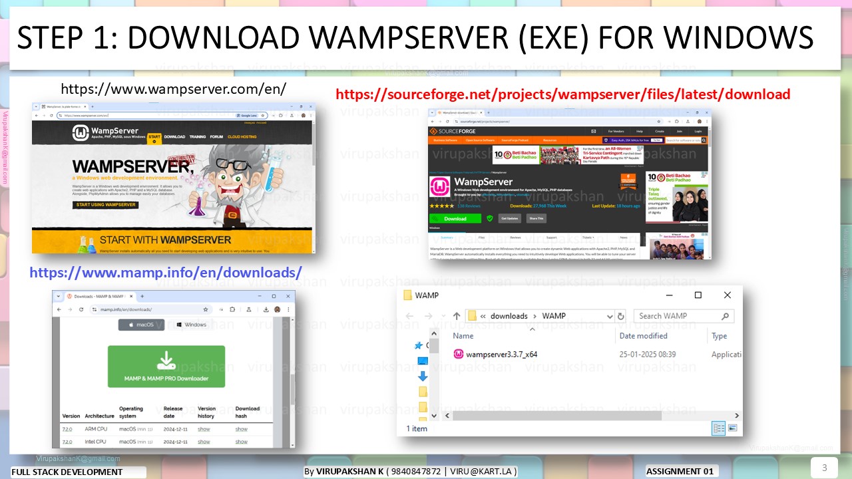Image resolution: width=852 pixels, height=479 pixels.
Task: Click mail envelope icon on SourceForge header
Action: [x=594, y=131]
